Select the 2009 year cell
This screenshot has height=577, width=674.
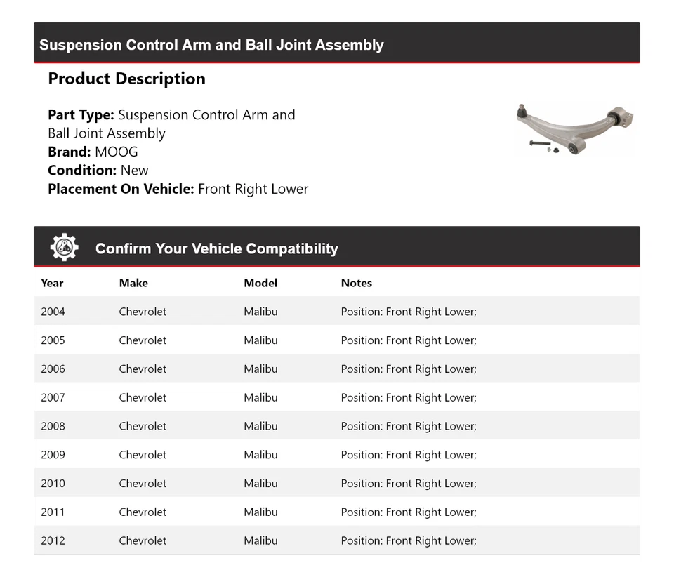coord(53,455)
